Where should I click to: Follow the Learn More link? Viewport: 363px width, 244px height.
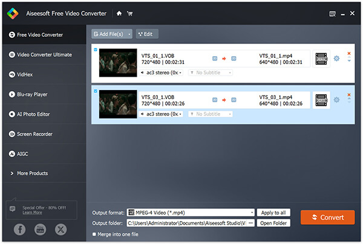(32, 213)
